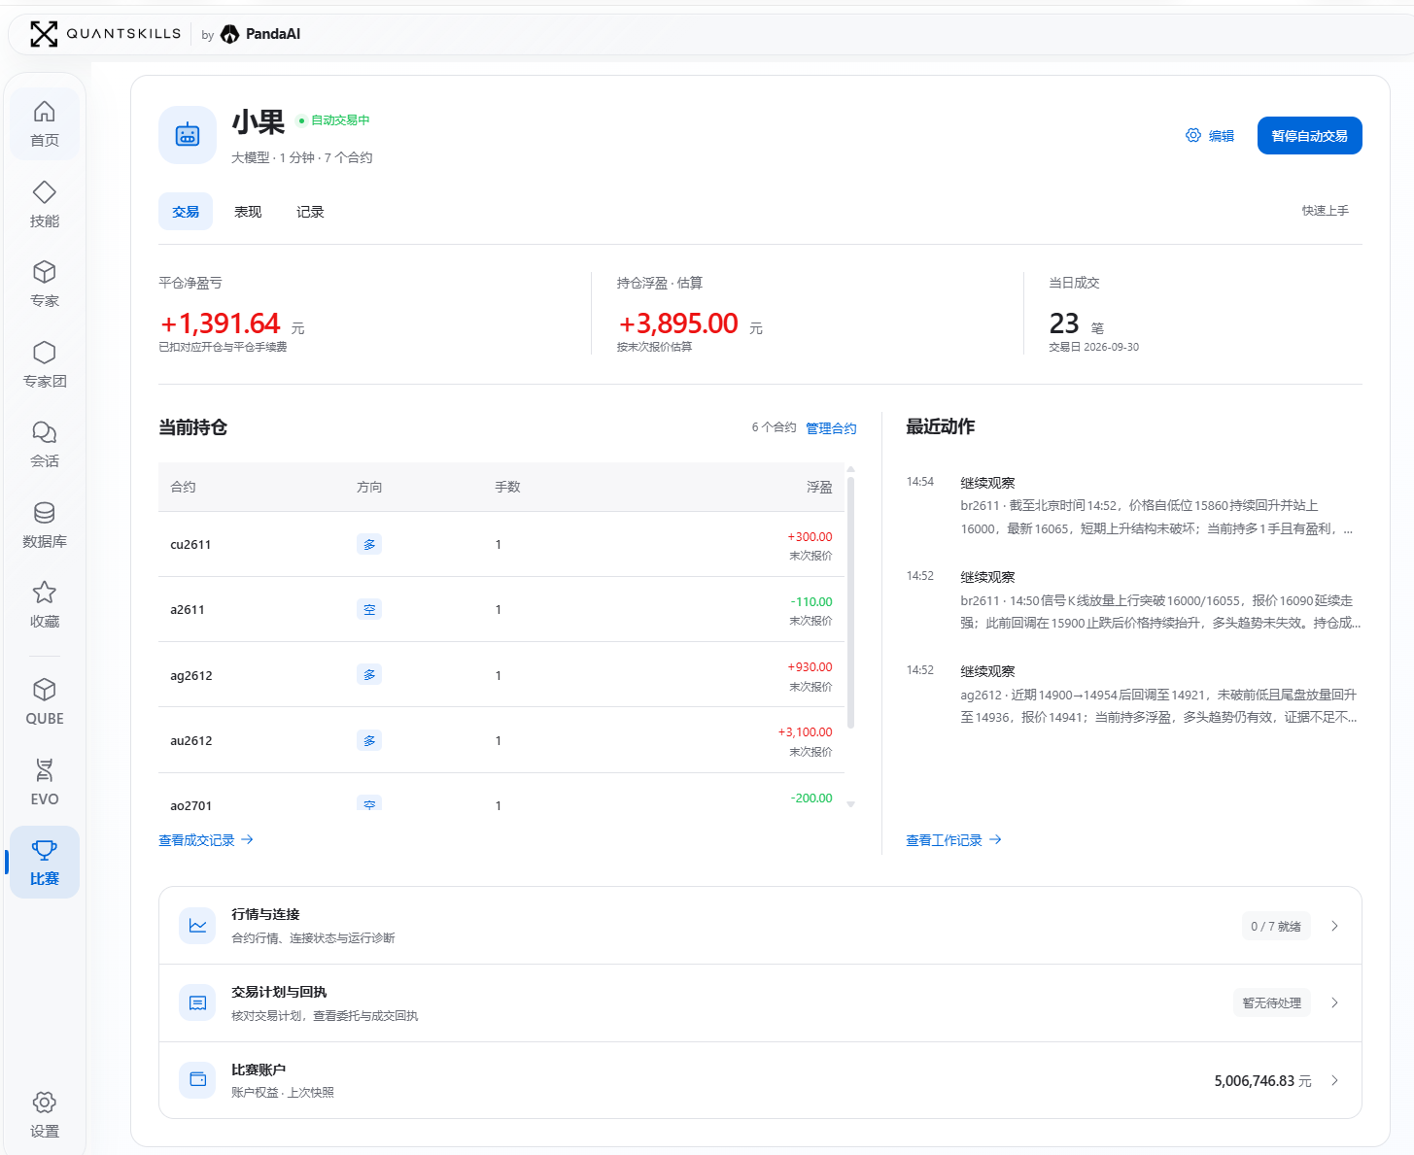Go to 专家 experts sidebar item

coord(45,284)
